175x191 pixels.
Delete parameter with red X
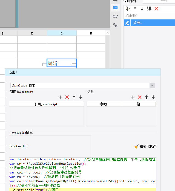pyautogui.click(x=140, y=97)
